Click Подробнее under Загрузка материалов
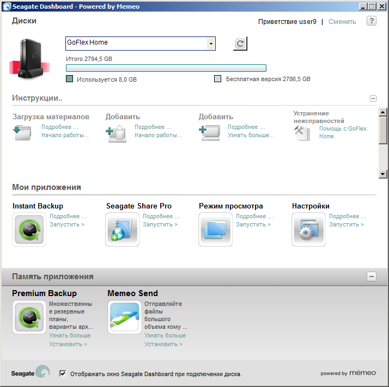 pyautogui.click(x=60, y=127)
